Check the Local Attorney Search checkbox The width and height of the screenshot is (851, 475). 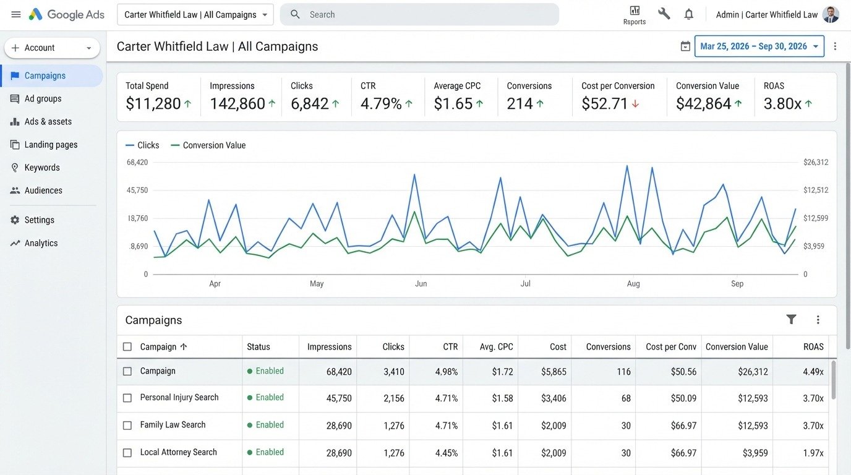127,453
